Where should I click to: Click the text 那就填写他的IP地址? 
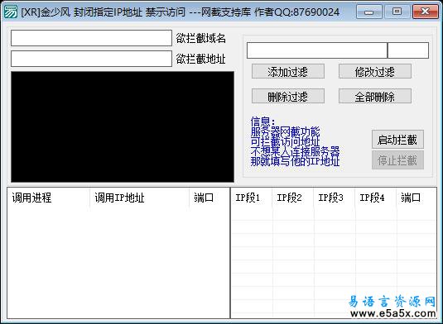point(295,161)
